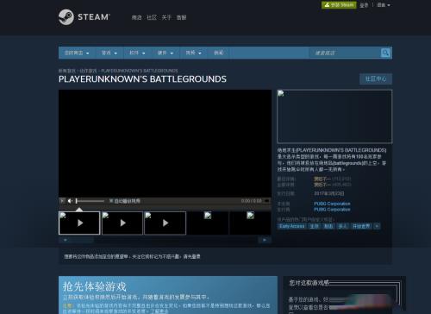Toggle video fullscreen icon
Image resolution: width=431 pixels, height=314 pixels.
pyautogui.click(x=267, y=201)
